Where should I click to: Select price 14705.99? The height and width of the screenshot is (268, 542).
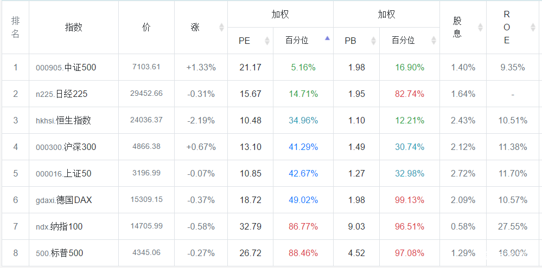coord(146,226)
